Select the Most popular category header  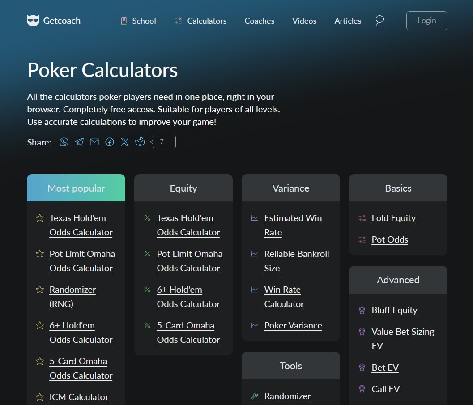coord(76,188)
